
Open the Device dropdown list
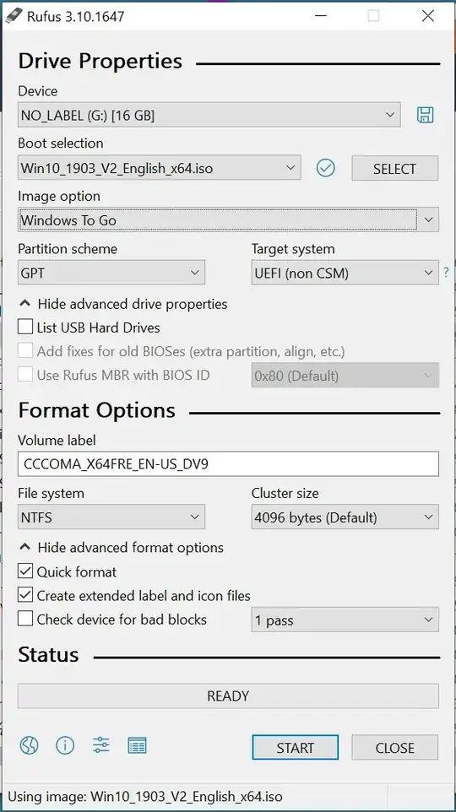pyautogui.click(x=209, y=115)
